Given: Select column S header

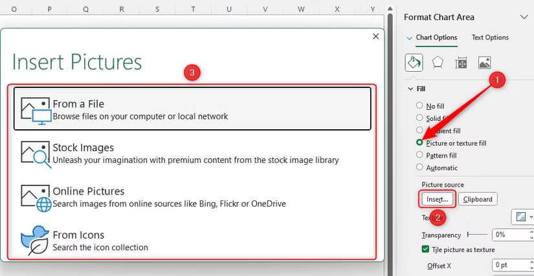Looking at the screenshot, I should coord(157,10).
